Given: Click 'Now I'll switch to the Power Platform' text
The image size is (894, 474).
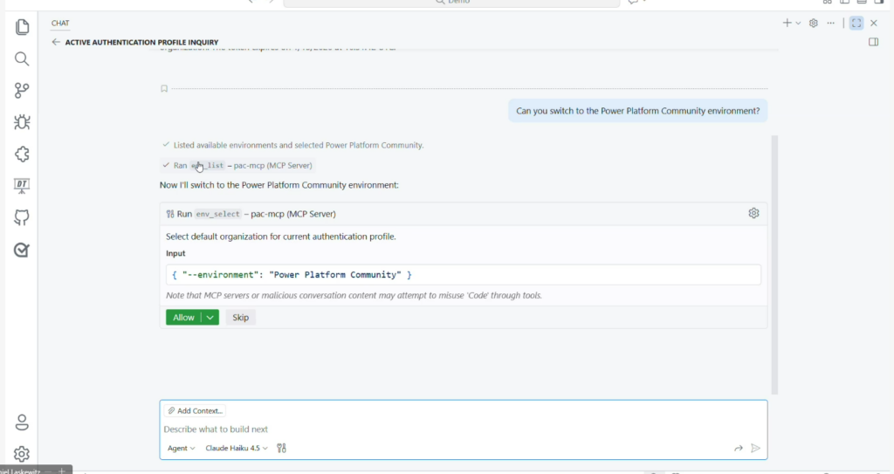Looking at the screenshot, I should pyautogui.click(x=279, y=185).
